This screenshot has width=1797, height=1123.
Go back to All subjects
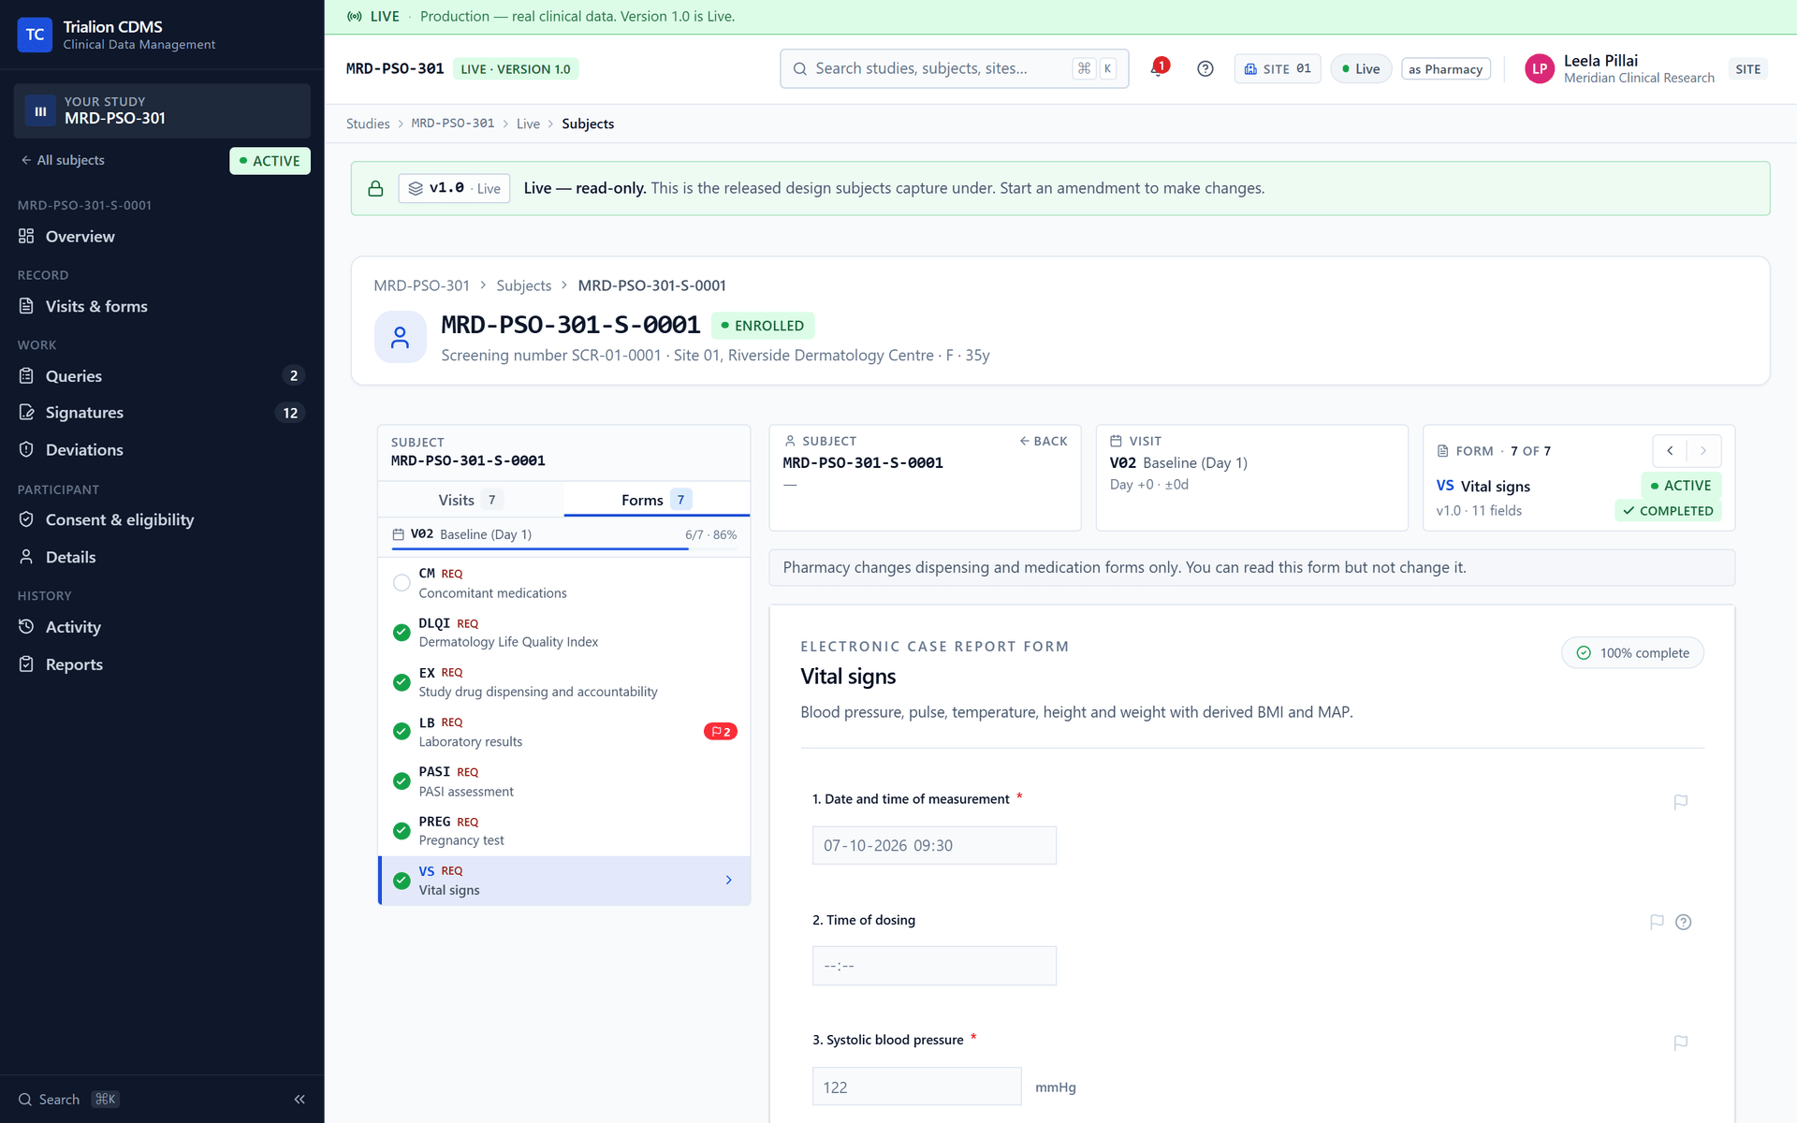(x=63, y=160)
